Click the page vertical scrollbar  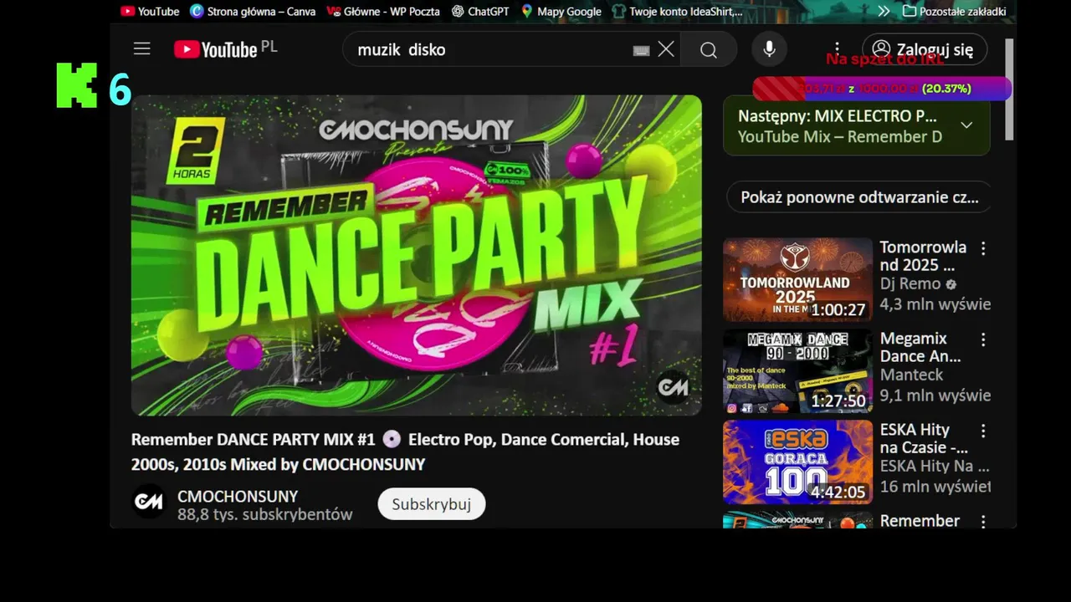click(x=1009, y=89)
